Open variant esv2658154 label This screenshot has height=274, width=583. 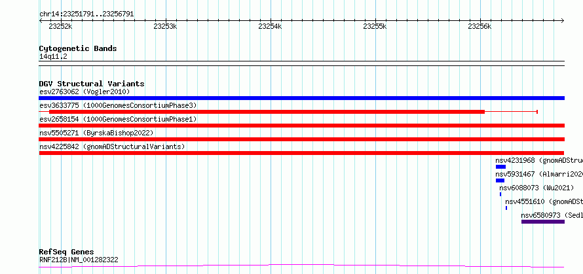coord(118,119)
